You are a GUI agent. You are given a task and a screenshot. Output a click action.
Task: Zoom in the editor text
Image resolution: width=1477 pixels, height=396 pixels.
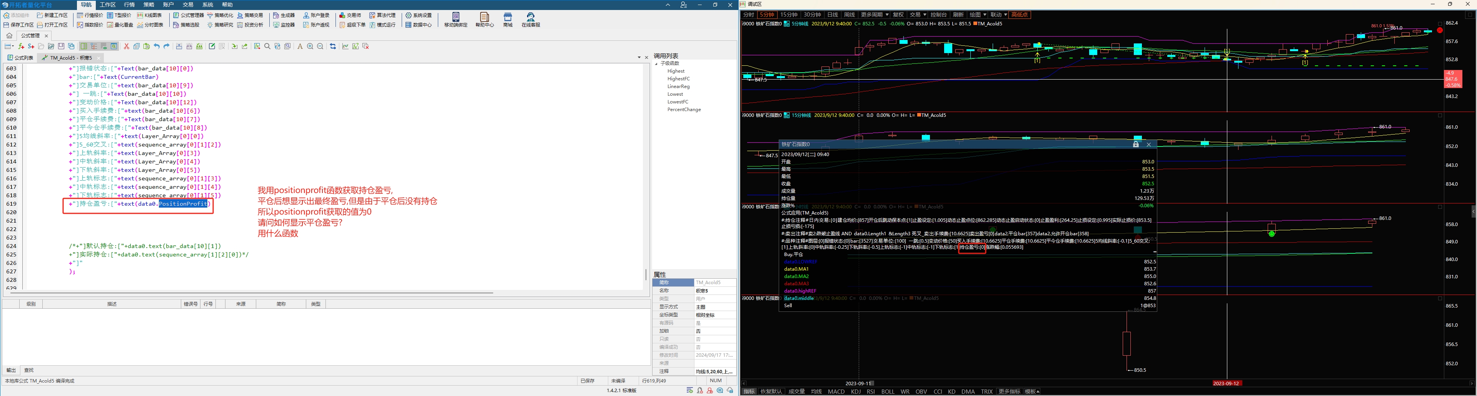tap(310, 47)
